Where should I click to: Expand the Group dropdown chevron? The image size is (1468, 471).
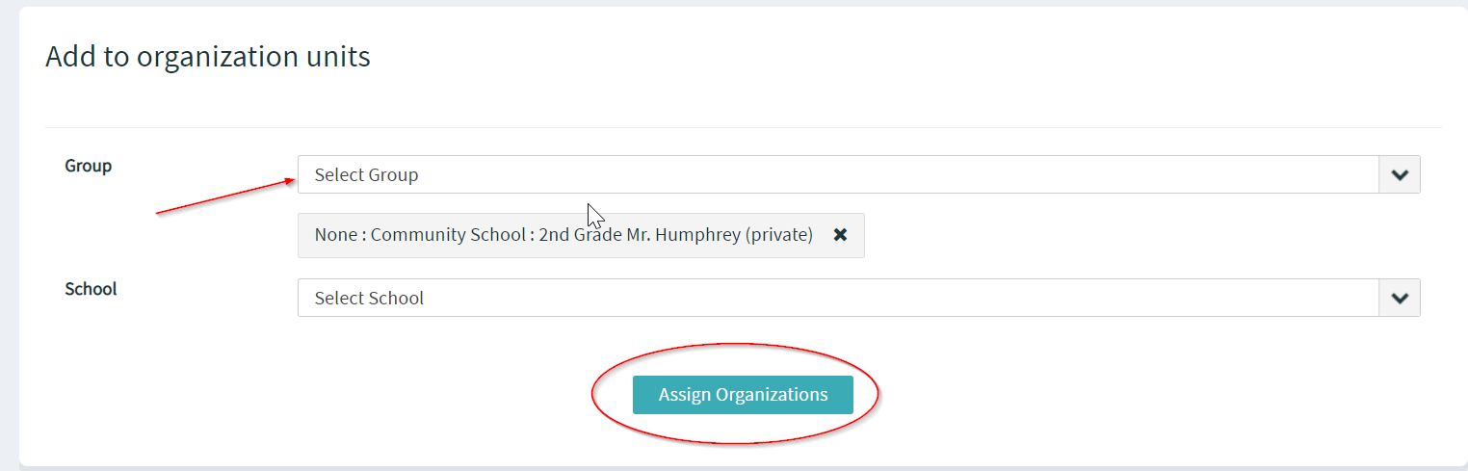click(1400, 175)
